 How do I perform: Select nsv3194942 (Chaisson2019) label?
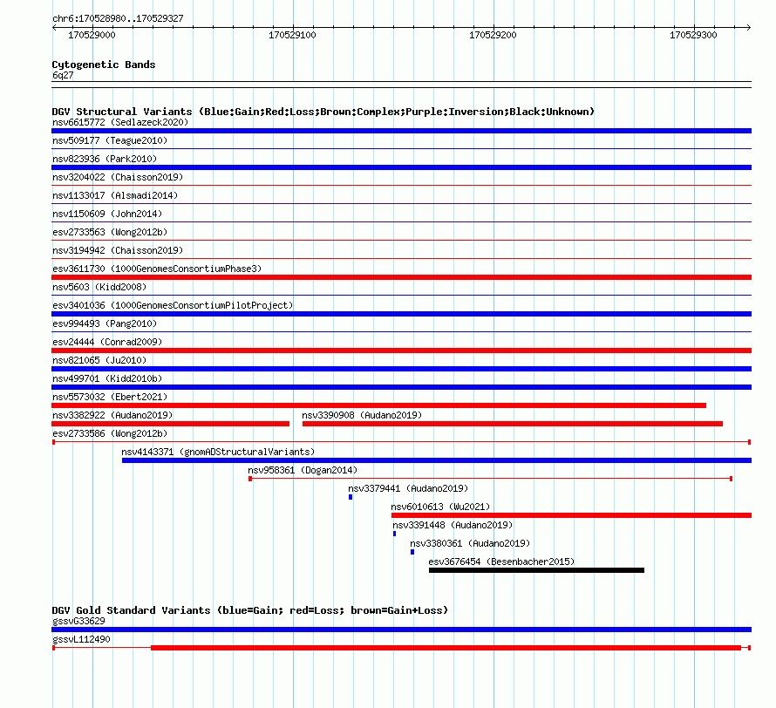coord(118,250)
